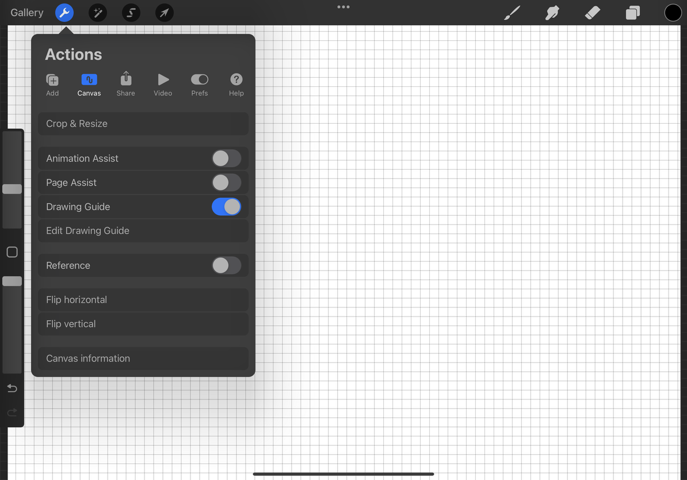Image resolution: width=687 pixels, height=480 pixels.
Task: Open the Layers panel
Action: tap(632, 12)
